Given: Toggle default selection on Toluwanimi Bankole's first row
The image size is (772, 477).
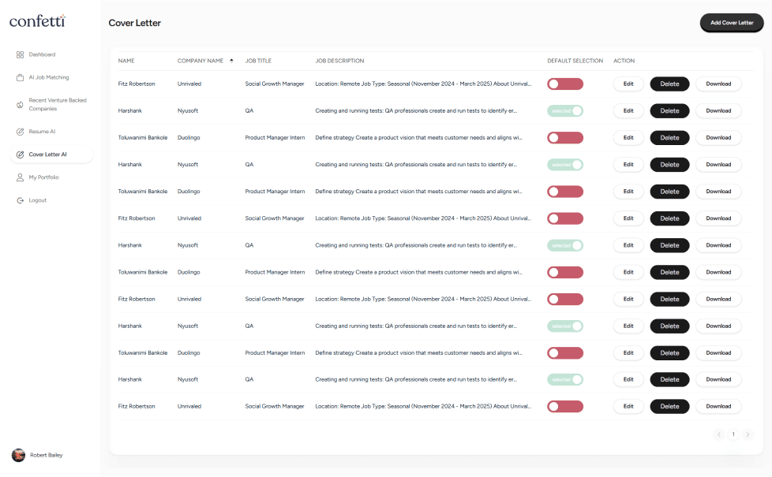Looking at the screenshot, I should 565,137.
